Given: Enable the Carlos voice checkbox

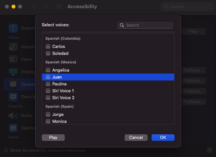Looking at the screenshot, I should pos(48,46).
